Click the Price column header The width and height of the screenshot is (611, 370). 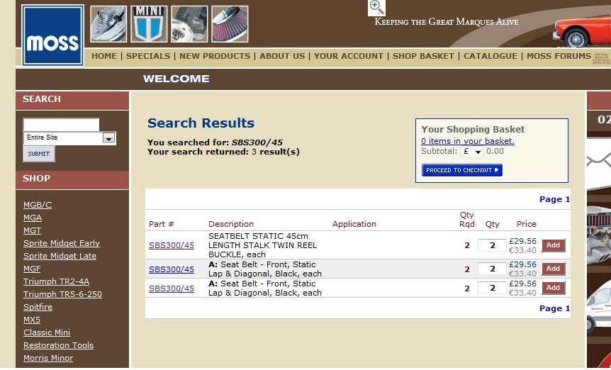[x=527, y=224]
